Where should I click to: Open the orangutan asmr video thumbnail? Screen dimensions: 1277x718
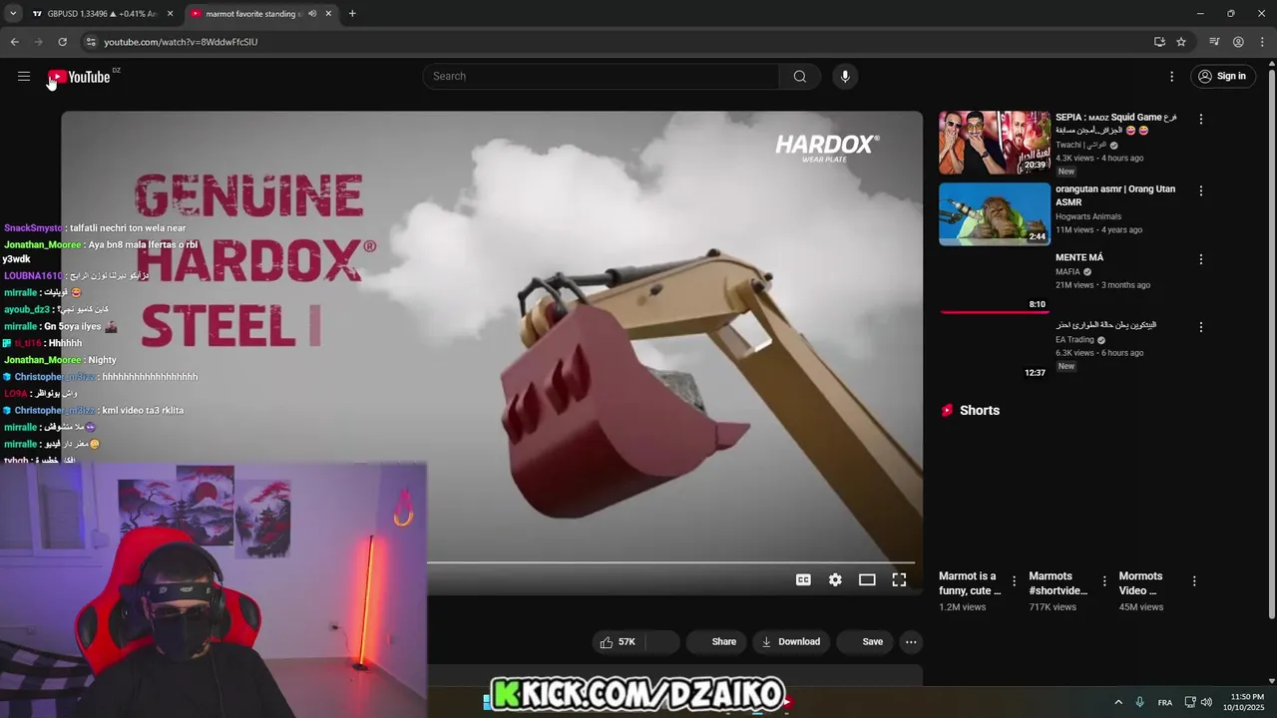click(995, 213)
